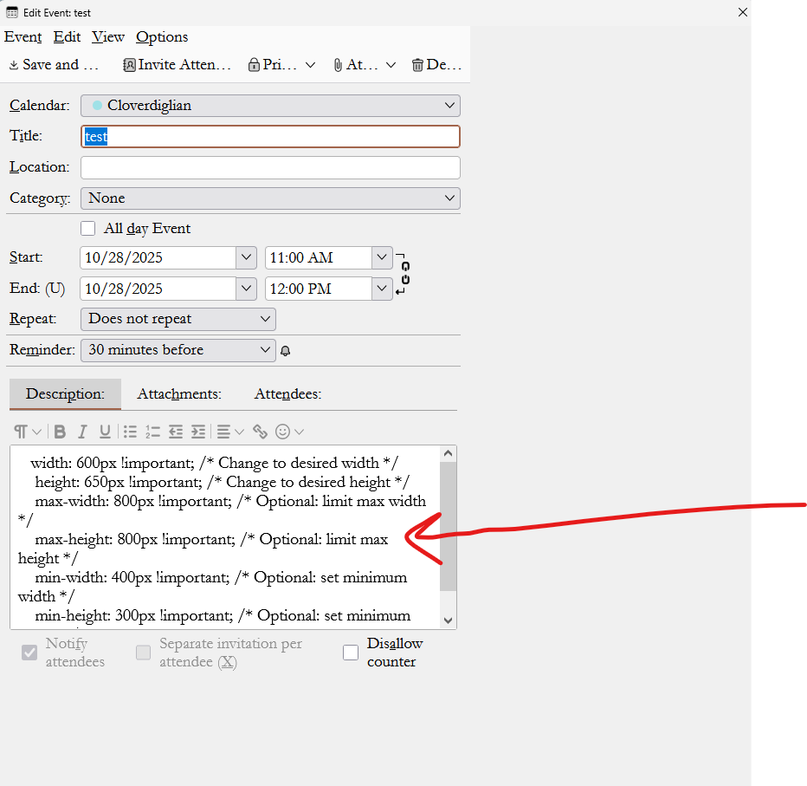Open the Calendar dropdown showing Cloverdiglian
This screenshot has width=807, height=786.
point(270,106)
